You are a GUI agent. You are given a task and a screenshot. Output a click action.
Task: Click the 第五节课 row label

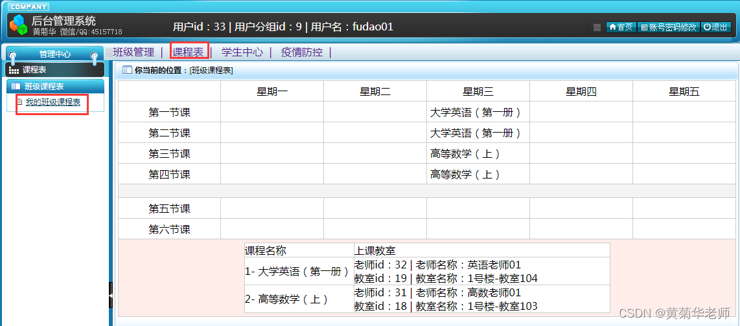[169, 208]
